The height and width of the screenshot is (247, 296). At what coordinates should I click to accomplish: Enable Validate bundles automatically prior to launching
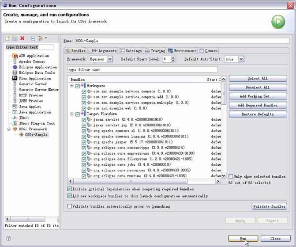tap(69, 206)
